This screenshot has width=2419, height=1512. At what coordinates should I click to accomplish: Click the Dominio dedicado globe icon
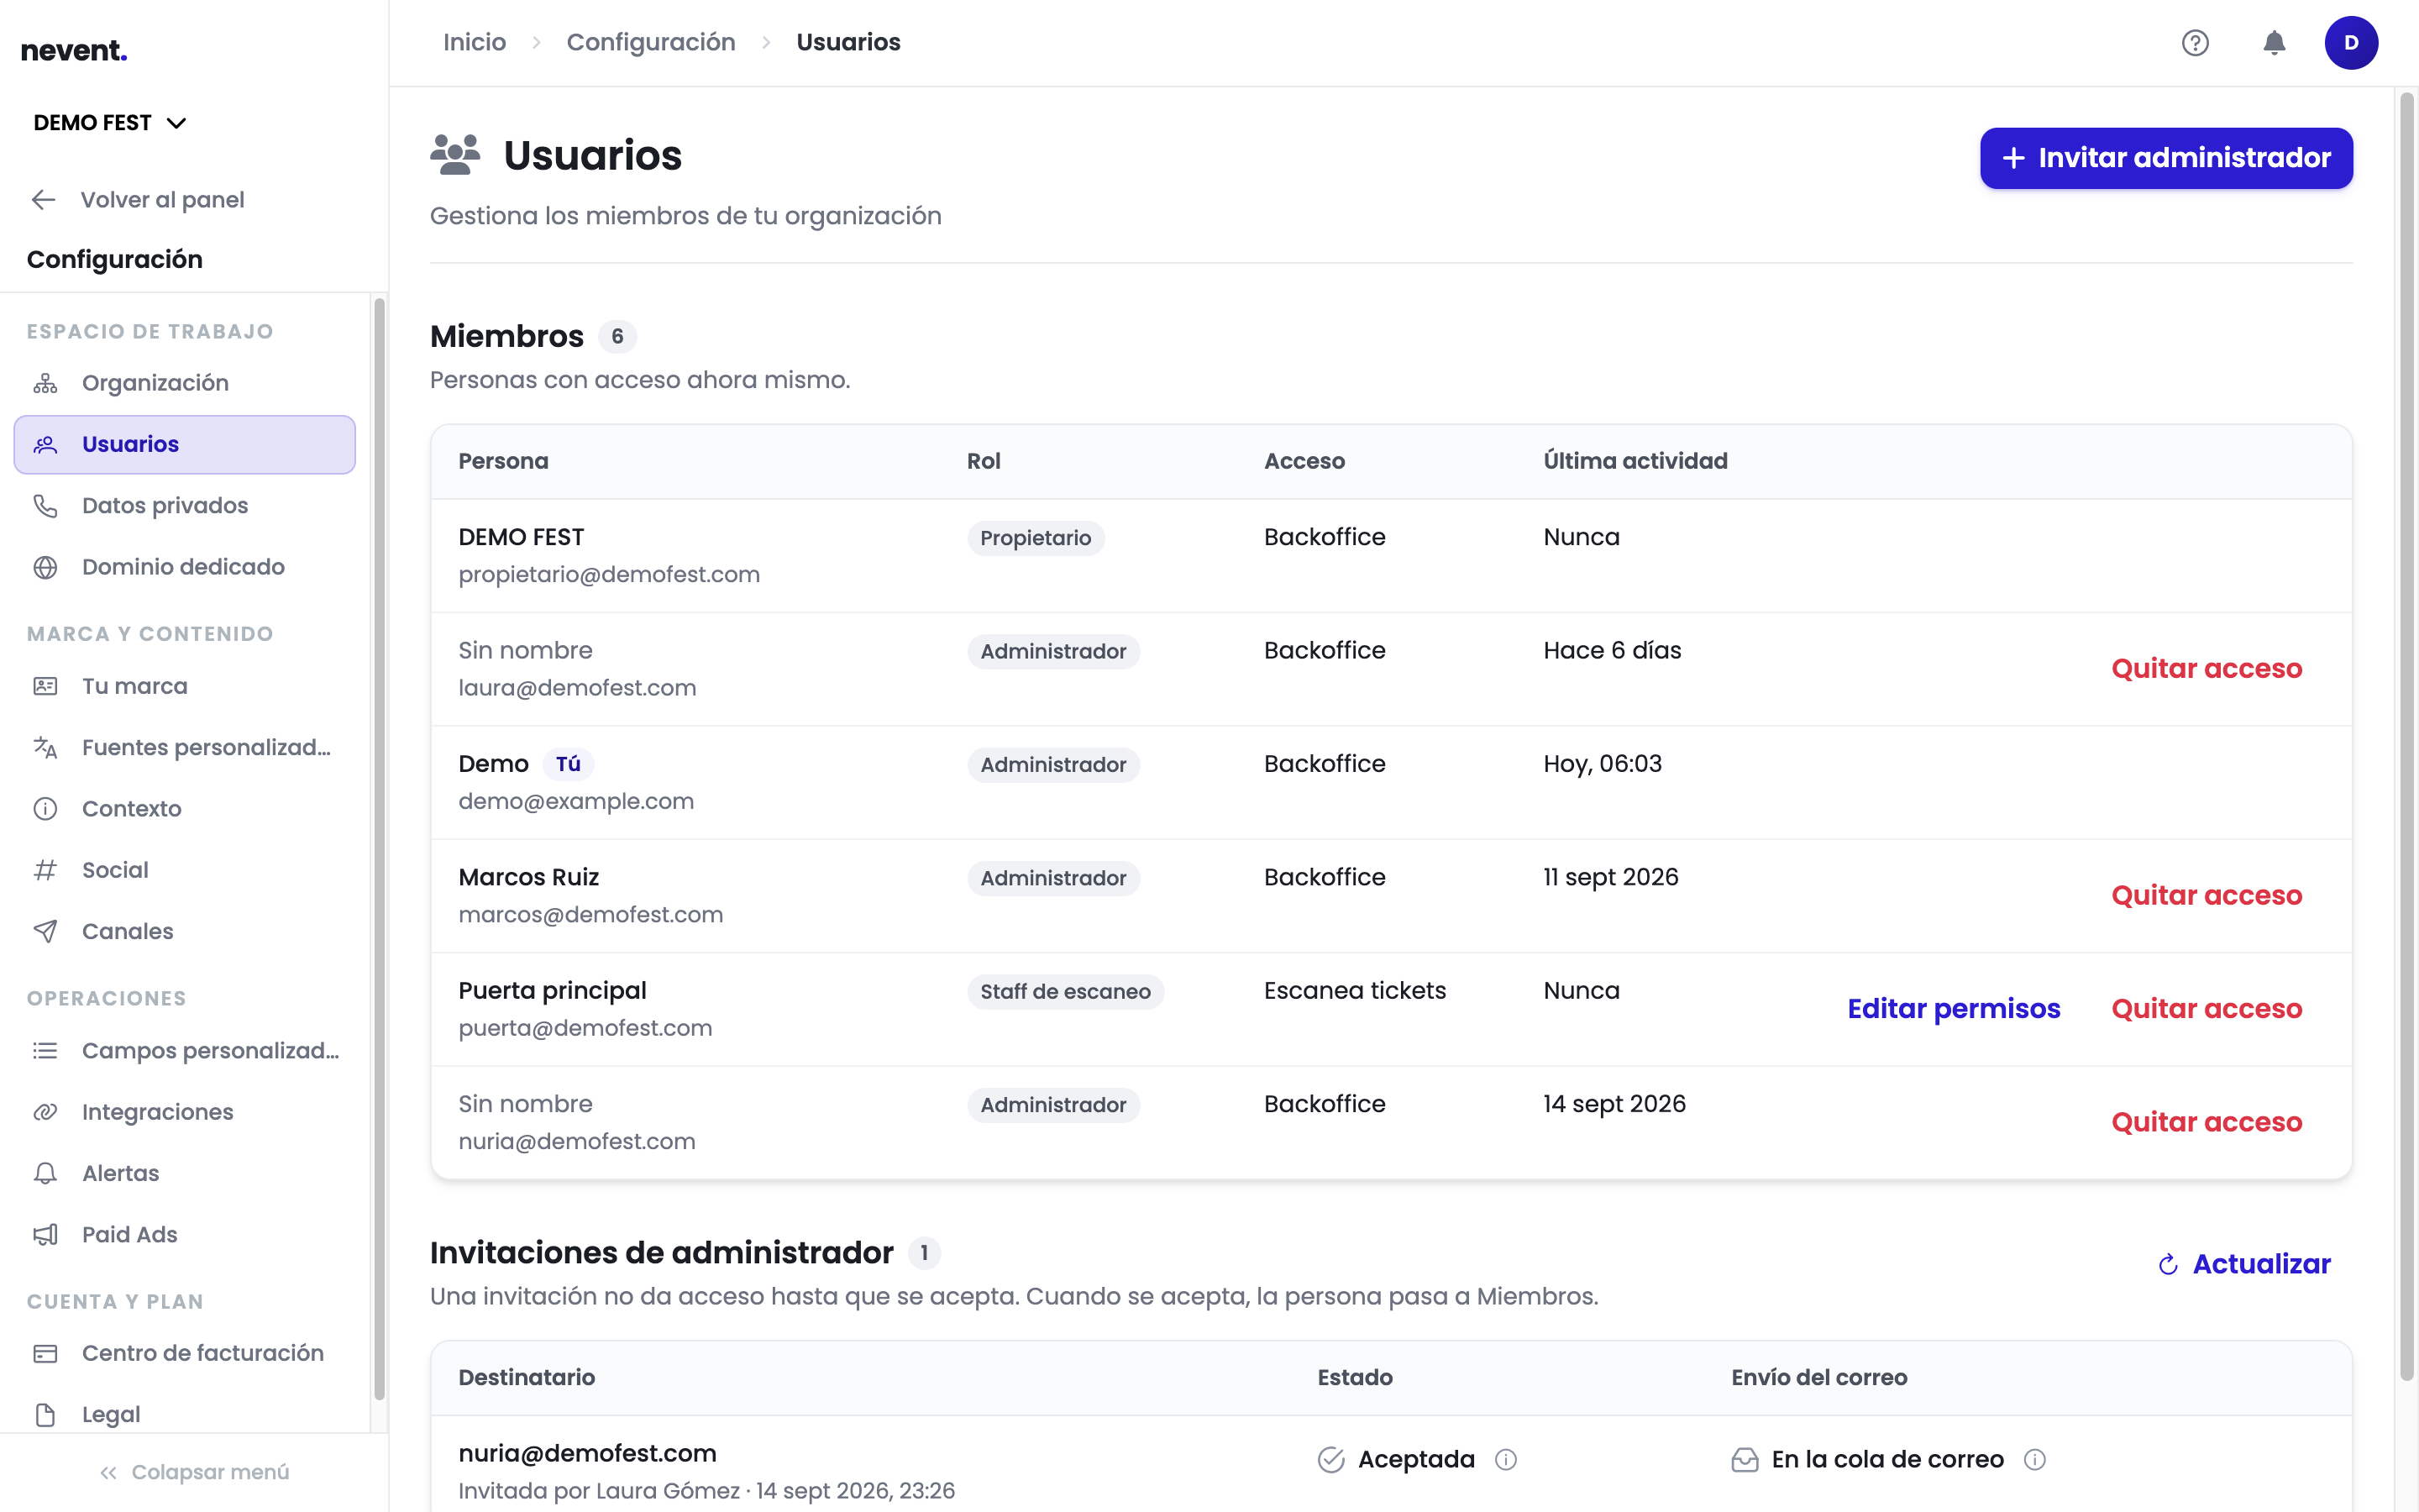click(45, 567)
